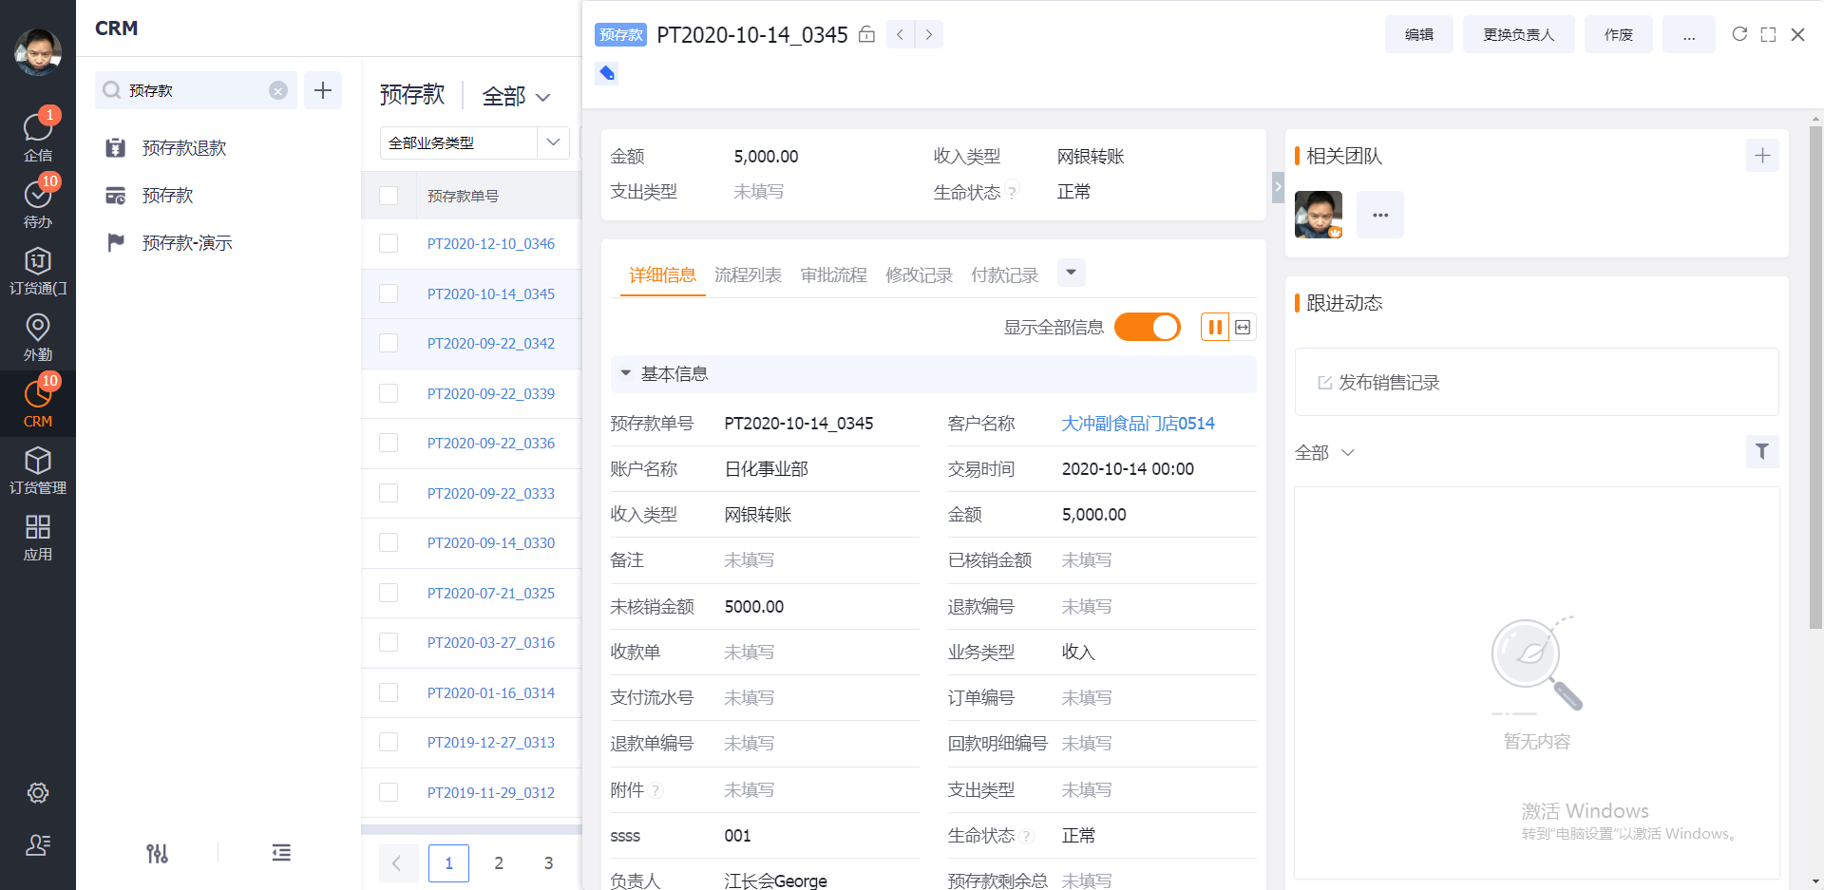Add a team member with plus icon
The width and height of the screenshot is (1824, 890).
1761,156
